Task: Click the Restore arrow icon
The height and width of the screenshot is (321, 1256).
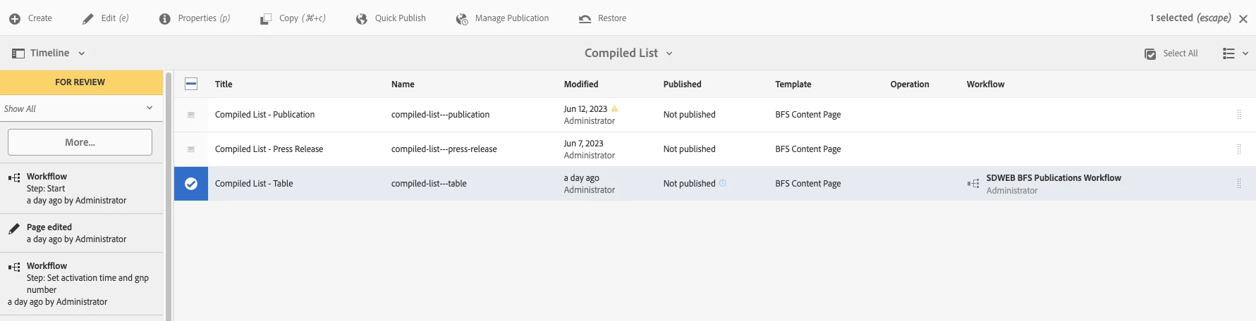Action: click(585, 19)
